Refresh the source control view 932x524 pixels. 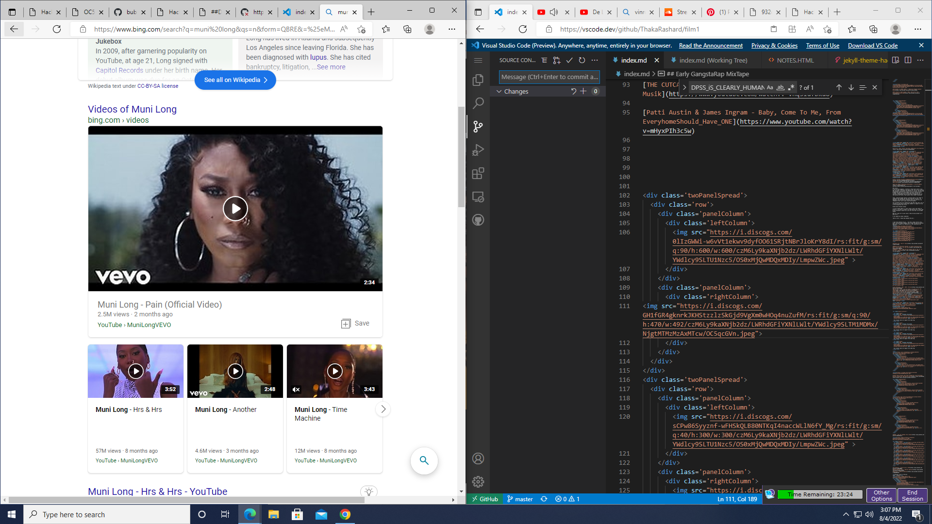tap(582, 60)
